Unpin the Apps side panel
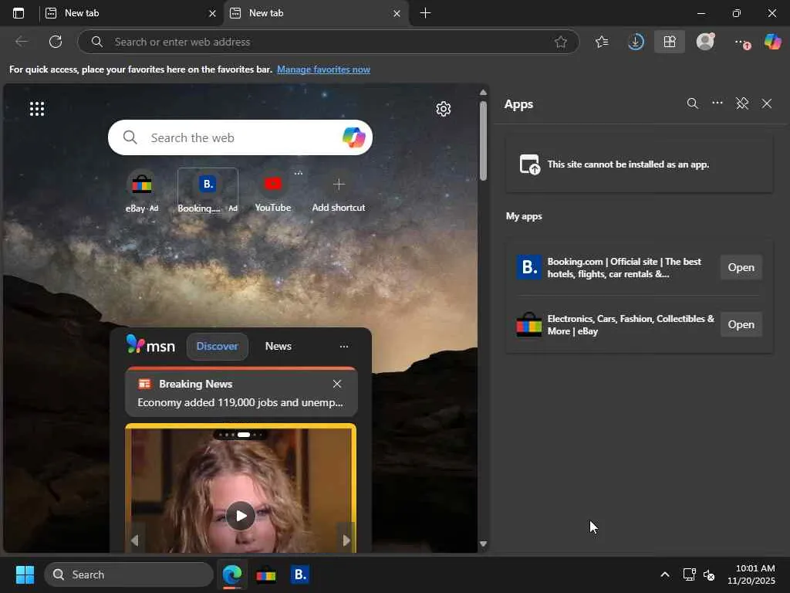790x593 pixels. click(742, 103)
